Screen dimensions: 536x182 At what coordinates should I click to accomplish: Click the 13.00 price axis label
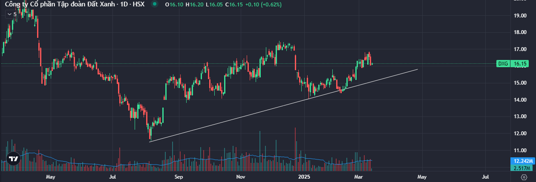520,117
